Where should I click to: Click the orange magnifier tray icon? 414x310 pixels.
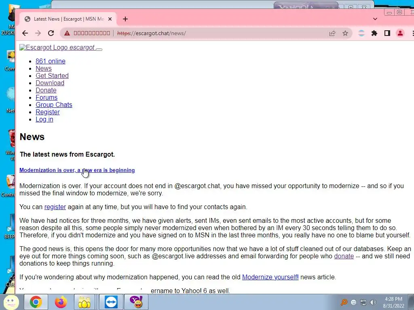pyautogui.click(x=344, y=302)
